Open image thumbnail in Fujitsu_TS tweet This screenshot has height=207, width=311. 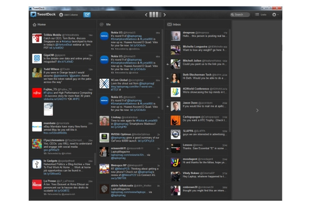pyautogui.click(x=49, y=109)
